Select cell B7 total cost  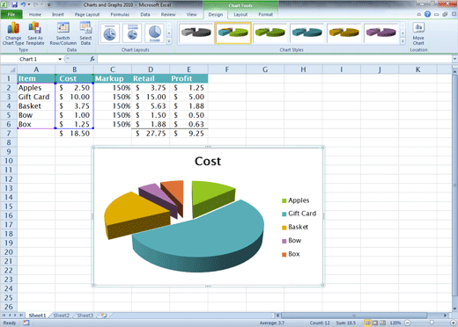pos(74,134)
